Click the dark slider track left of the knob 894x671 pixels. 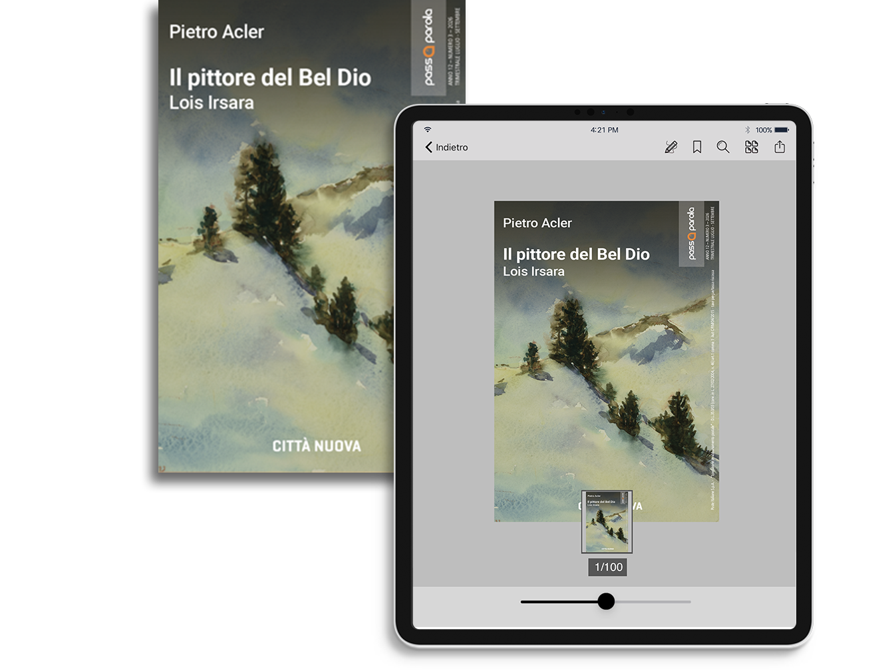[x=559, y=602]
